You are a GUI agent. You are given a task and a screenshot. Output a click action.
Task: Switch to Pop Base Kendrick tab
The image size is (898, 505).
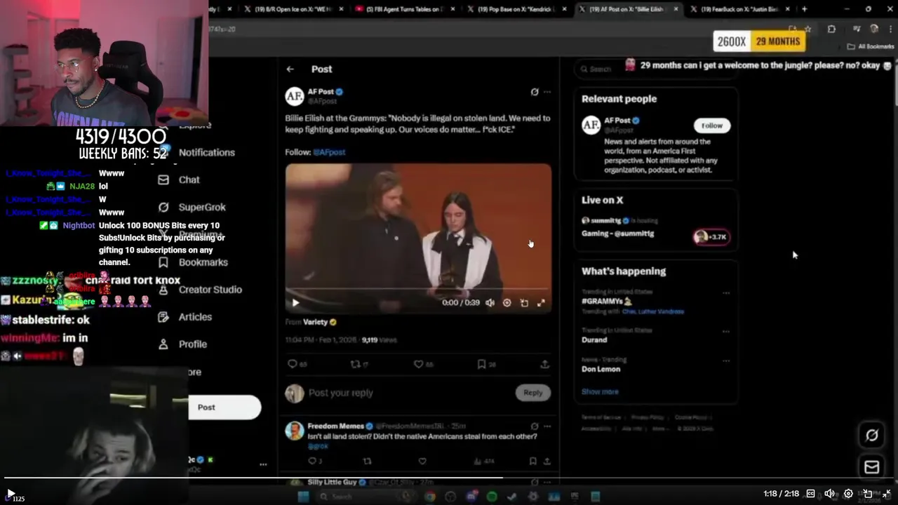point(518,9)
